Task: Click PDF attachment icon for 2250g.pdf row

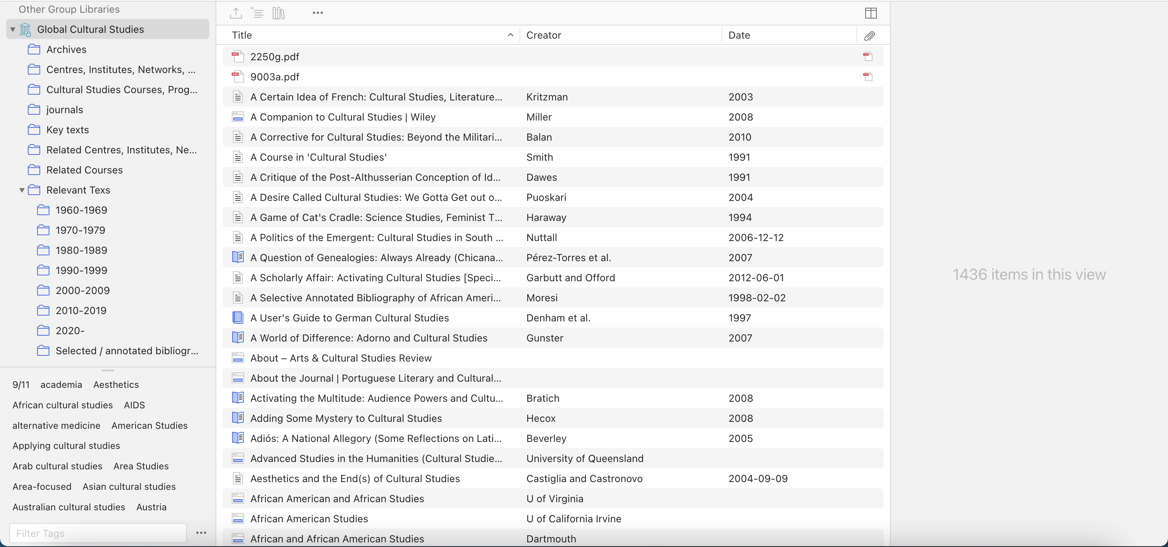Action: coord(868,57)
